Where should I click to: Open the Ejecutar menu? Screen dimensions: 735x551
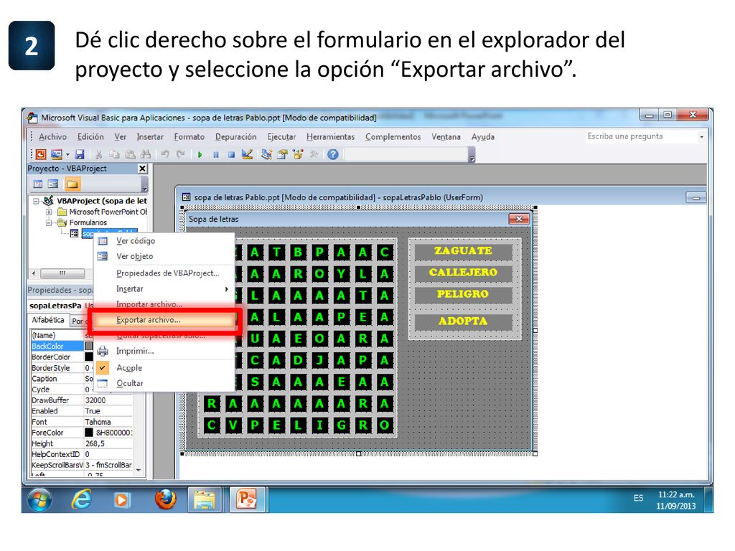click(x=281, y=137)
